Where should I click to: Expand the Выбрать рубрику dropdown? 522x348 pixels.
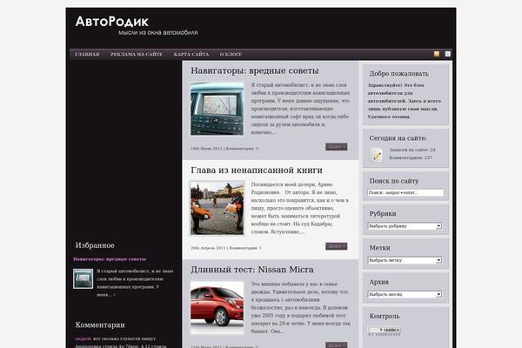tap(405, 226)
